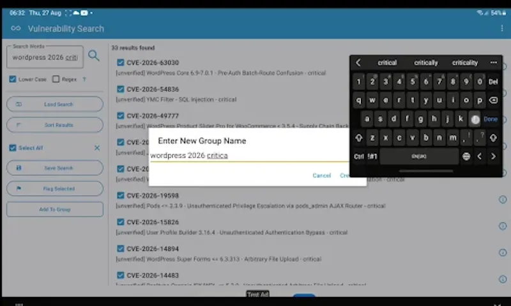Click the Flag Selected button

pyautogui.click(x=55, y=189)
